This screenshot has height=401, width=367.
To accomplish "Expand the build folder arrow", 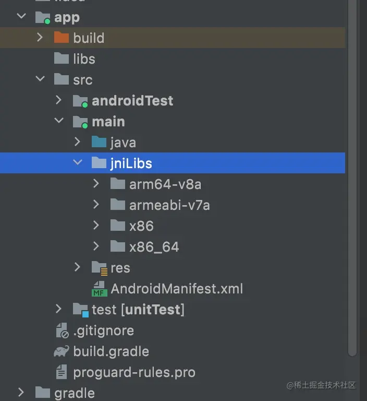I will [40, 38].
